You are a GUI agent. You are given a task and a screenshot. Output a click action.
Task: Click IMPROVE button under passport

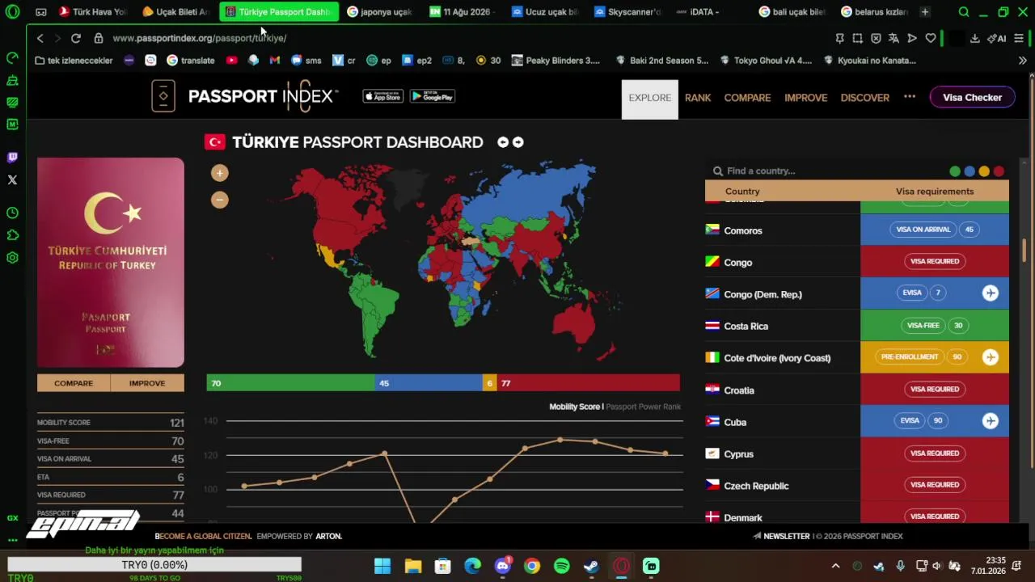(147, 383)
